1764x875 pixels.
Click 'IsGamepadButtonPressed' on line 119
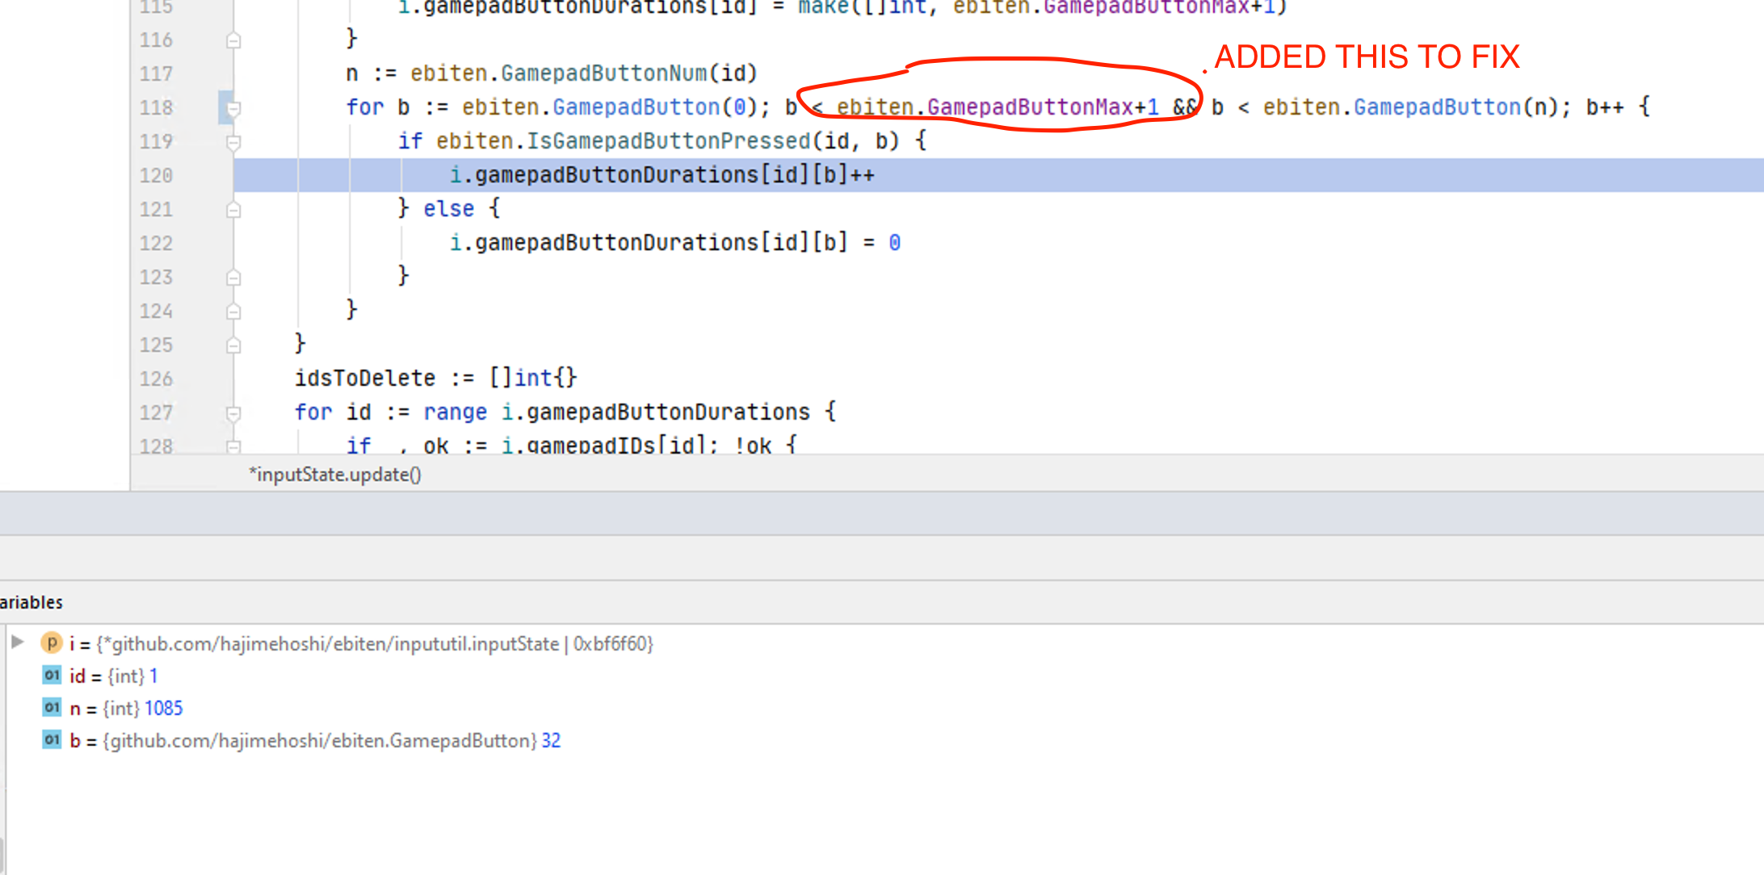(x=668, y=141)
